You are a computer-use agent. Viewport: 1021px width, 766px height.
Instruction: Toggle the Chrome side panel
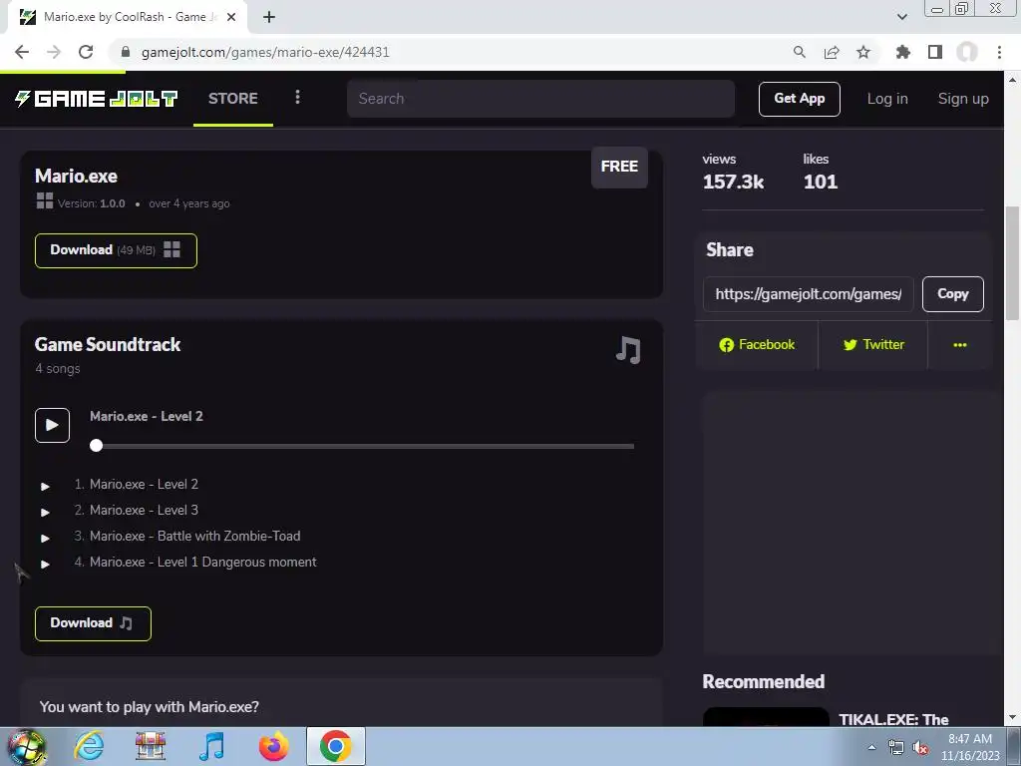pos(935,52)
